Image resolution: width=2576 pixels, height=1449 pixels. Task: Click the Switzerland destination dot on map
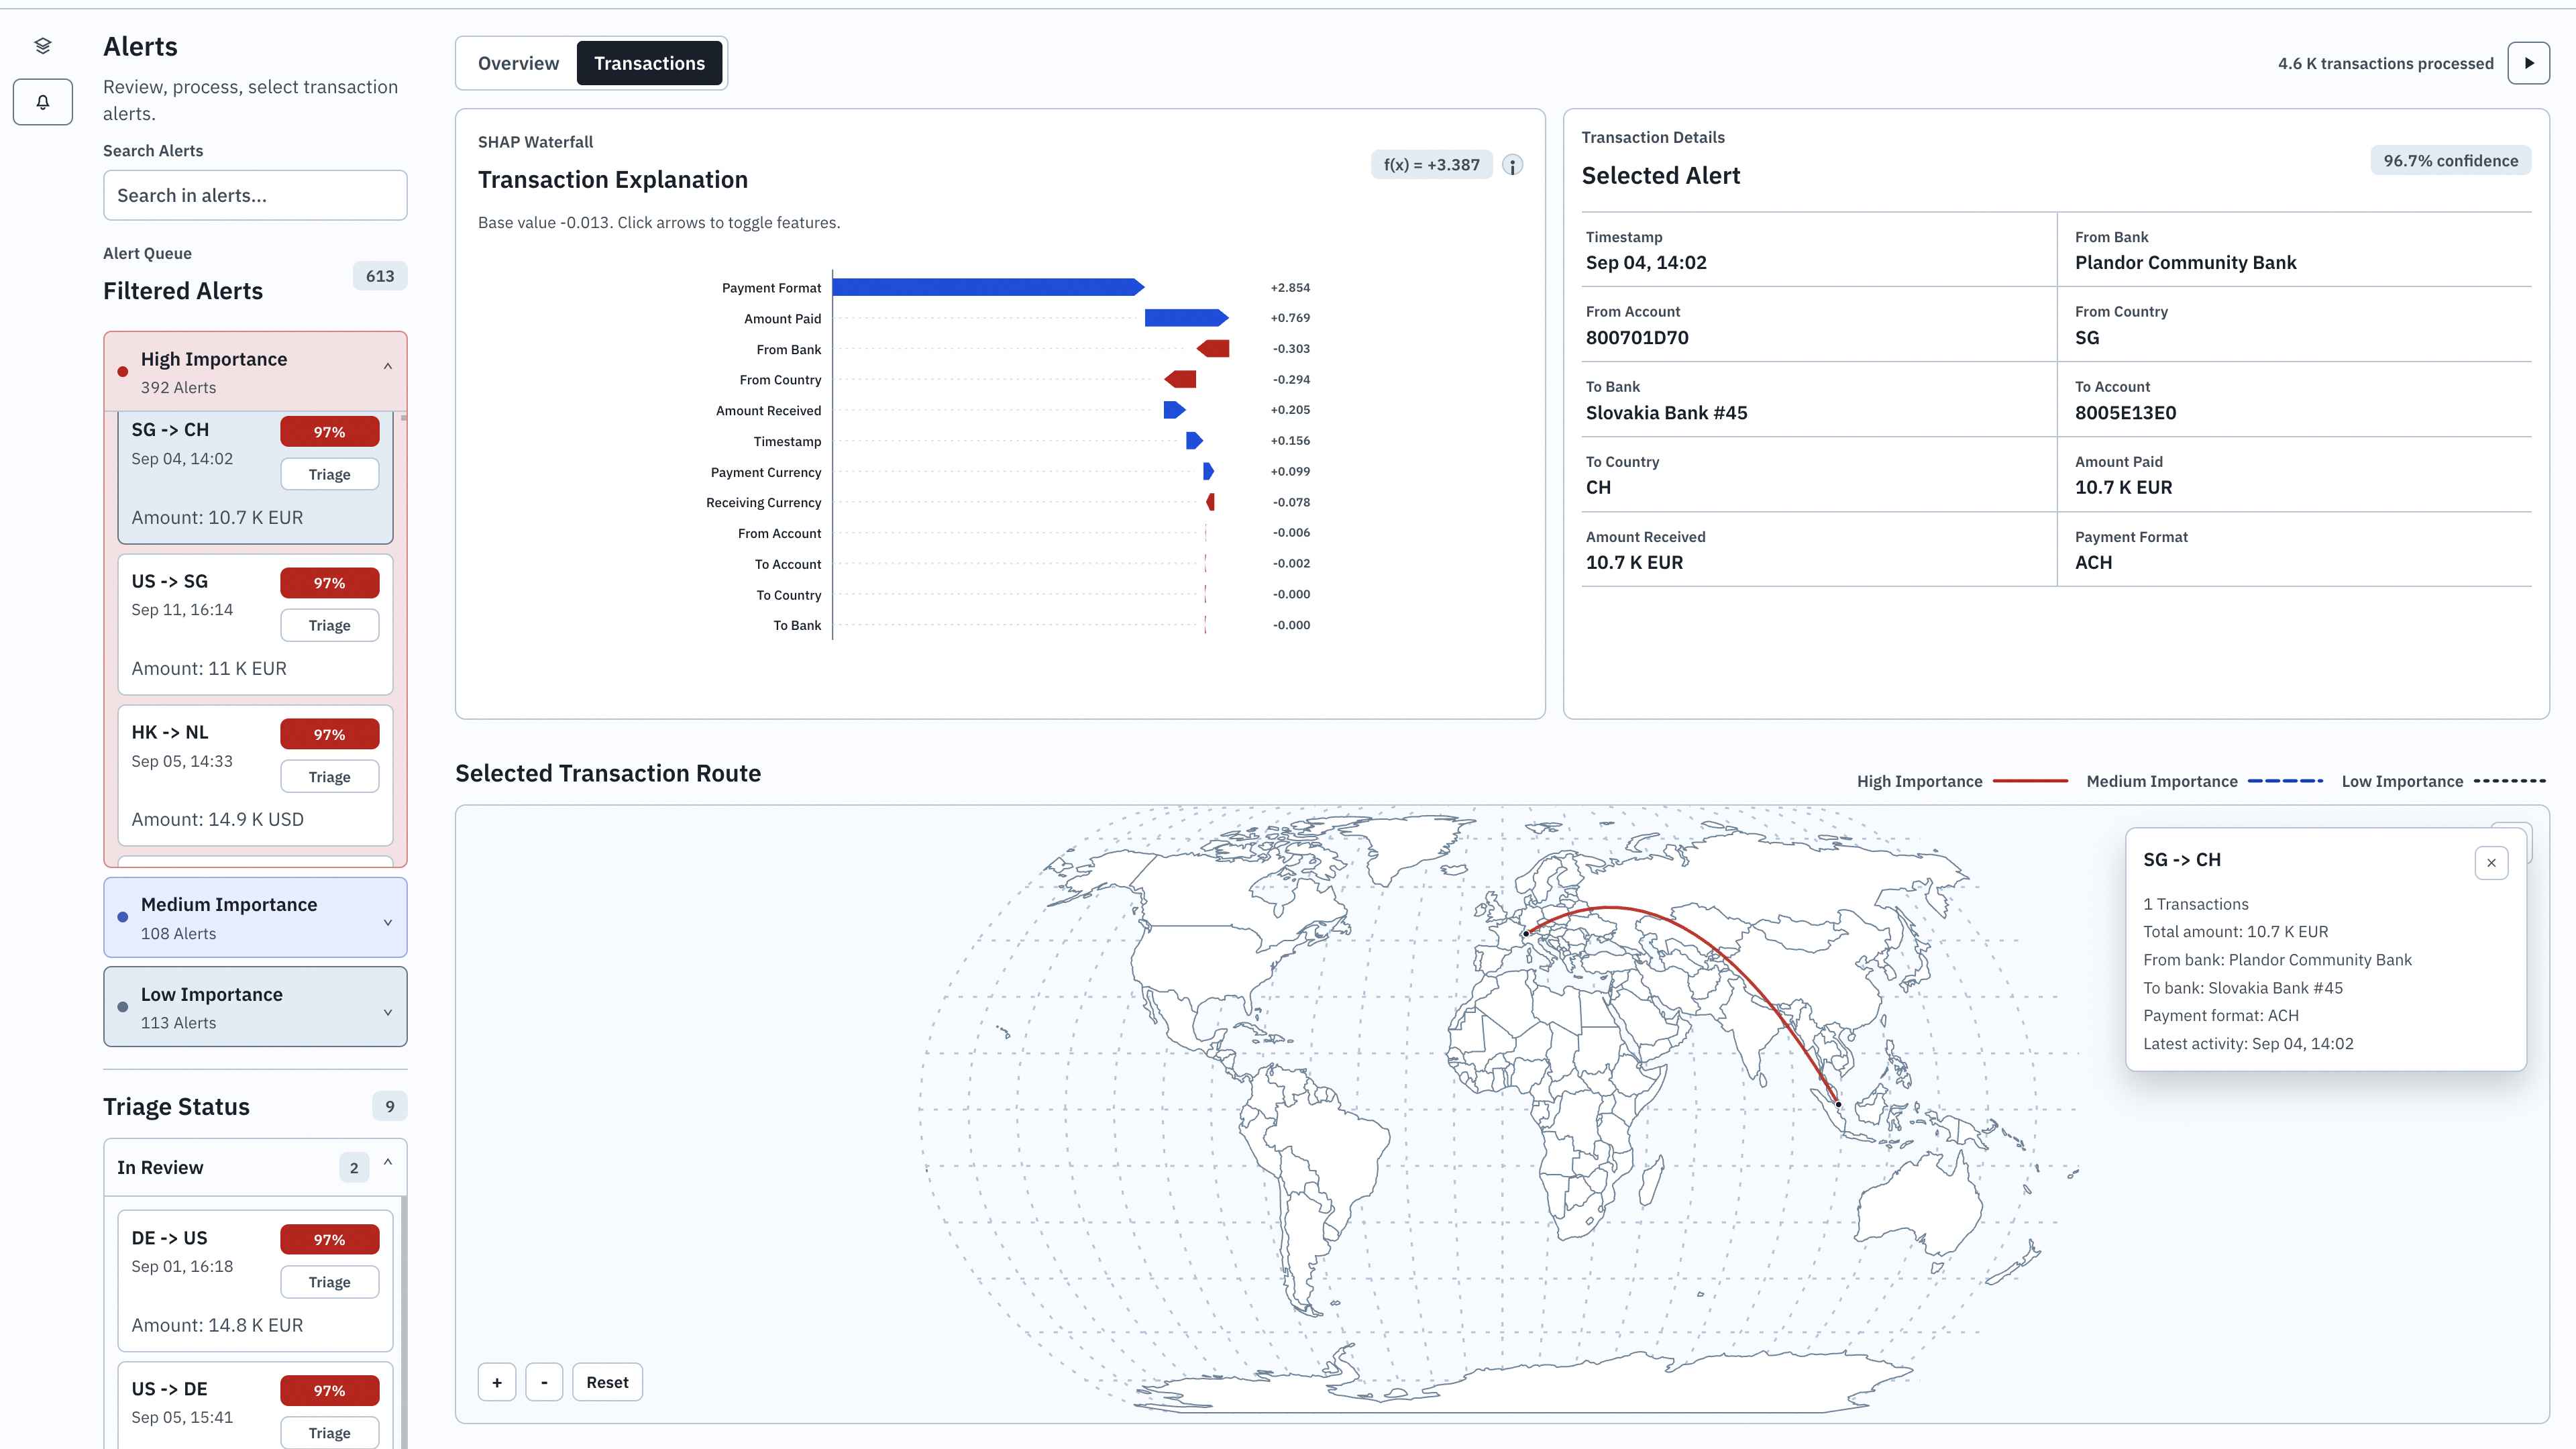pos(1526,933)
